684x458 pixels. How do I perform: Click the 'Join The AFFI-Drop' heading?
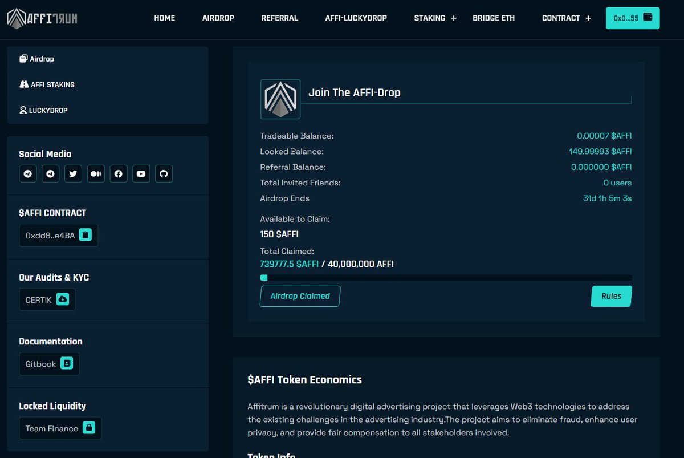pyautogui.click(x=355, y=92)
